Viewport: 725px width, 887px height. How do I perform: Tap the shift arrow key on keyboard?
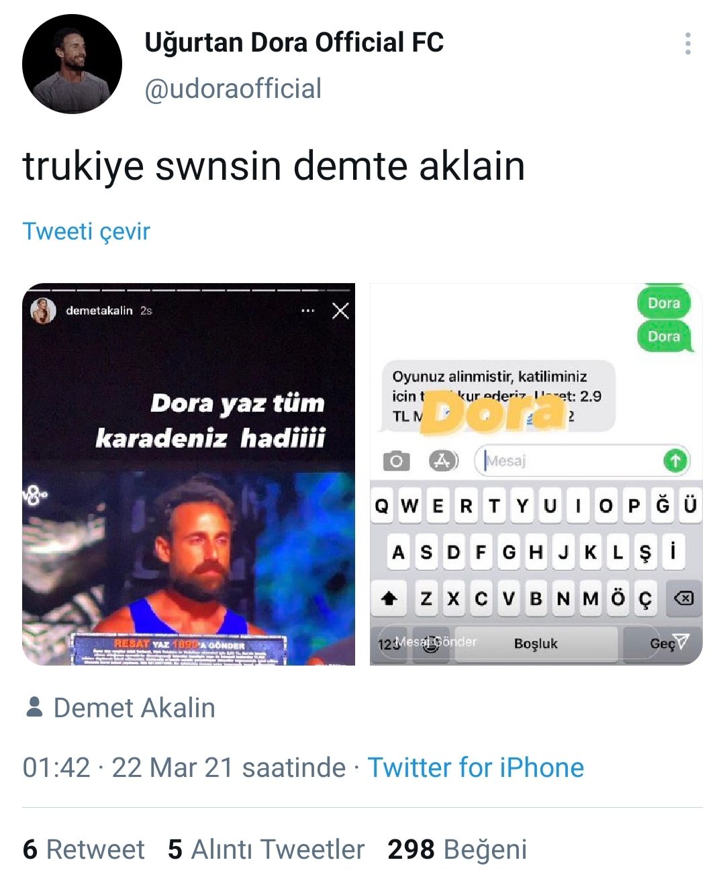tap(389, 598)
